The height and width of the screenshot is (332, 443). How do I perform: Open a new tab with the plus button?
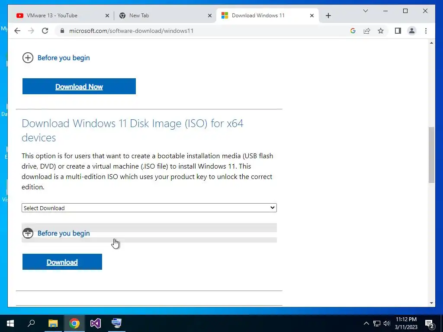tap(328, 16)
